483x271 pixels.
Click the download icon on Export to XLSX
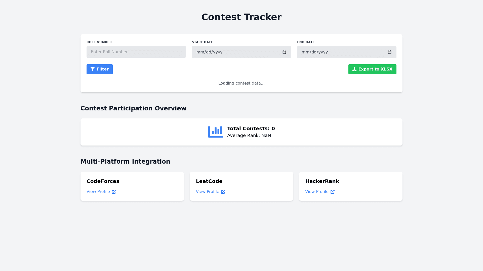click(x=354, y=69)
